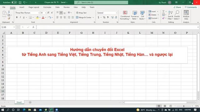Click the Share button

tap(177, 7)
